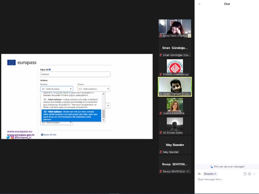Click the Chat panel title
Screen dimensions: 259x194
(227, 4)
